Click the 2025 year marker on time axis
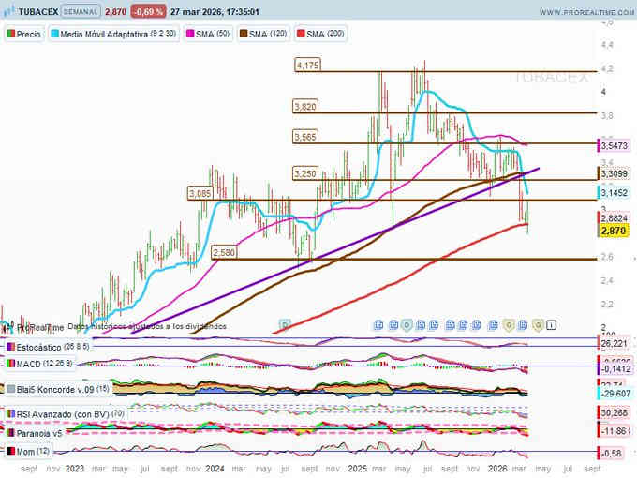The width and height of the screenshot is (637, 478). click(357, 467)
